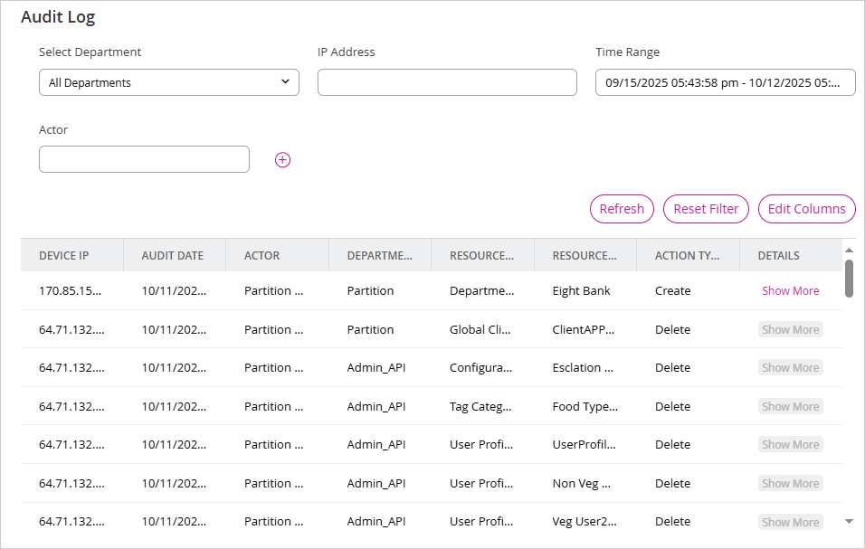
Task: Click the Refresh button
Action: point(622,209)
